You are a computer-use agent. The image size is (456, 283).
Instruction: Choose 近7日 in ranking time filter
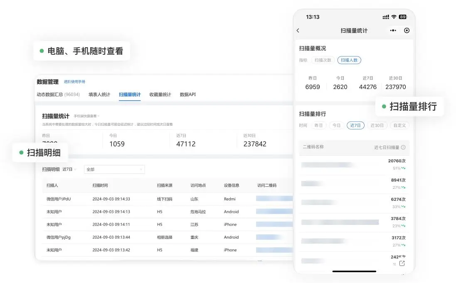[x=355, y=125]
